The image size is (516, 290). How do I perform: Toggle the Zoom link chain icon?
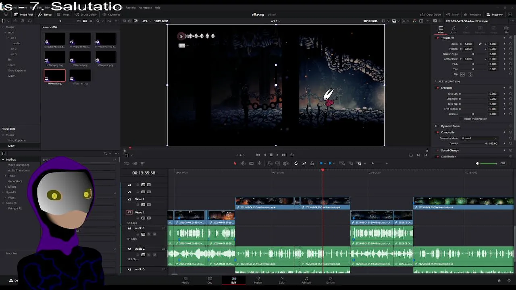coord(480,44)
